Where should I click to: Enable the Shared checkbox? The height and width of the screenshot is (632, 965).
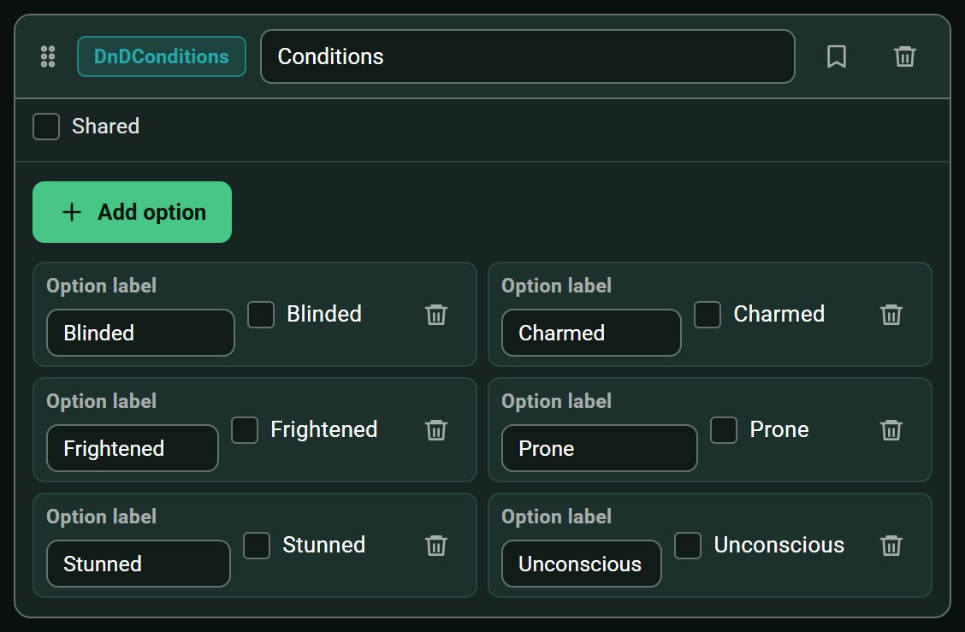click(46, 127)
